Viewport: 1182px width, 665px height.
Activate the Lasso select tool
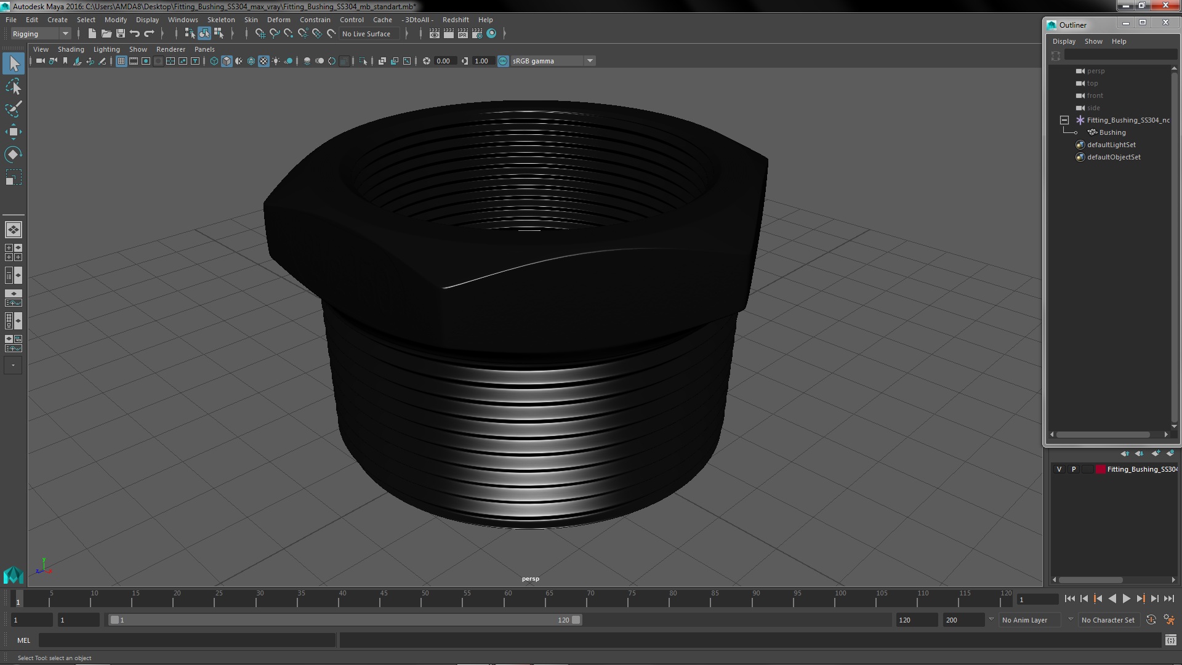click(13, 87)
